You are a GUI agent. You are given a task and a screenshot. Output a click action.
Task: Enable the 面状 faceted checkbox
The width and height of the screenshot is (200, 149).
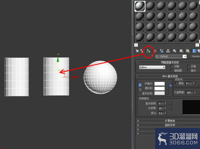click(188, 70)
